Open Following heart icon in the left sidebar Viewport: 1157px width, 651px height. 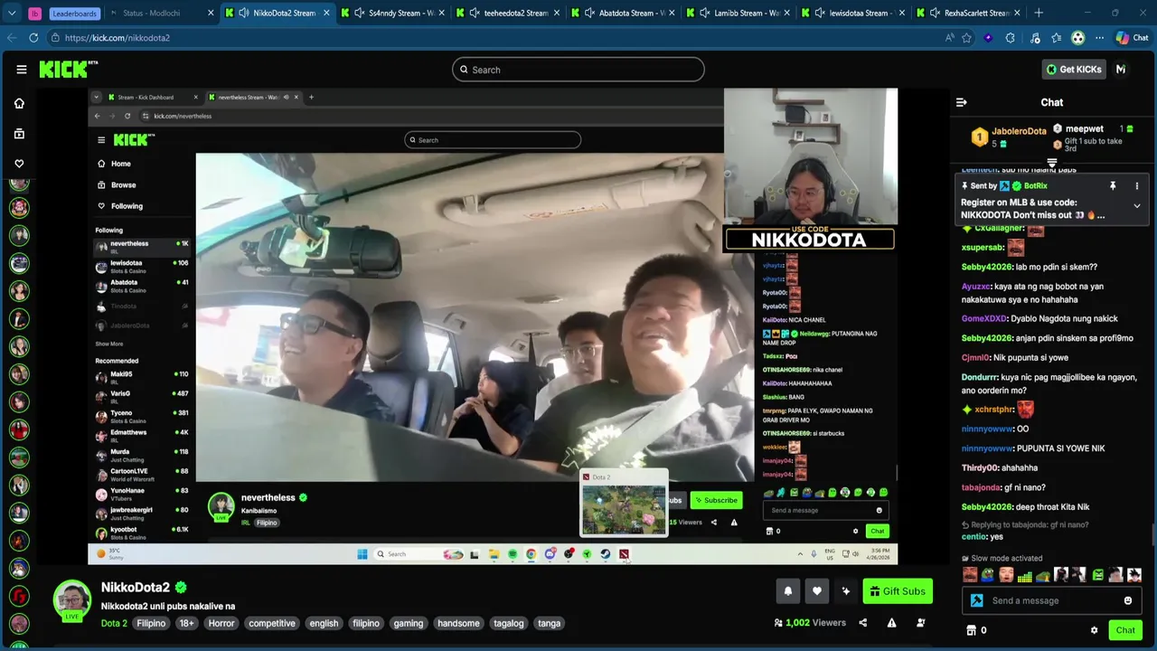[19, 164]
